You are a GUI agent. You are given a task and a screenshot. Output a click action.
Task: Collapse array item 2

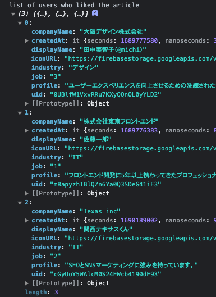20,203
